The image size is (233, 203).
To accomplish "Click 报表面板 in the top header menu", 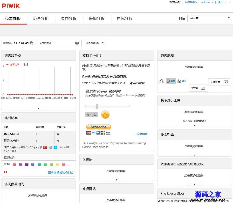I will (175, 2).
